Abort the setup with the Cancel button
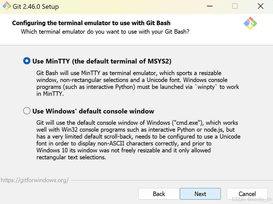 pos(247,194)
